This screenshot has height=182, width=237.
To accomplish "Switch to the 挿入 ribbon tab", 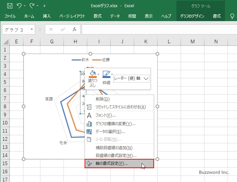I will click(47, 16).
